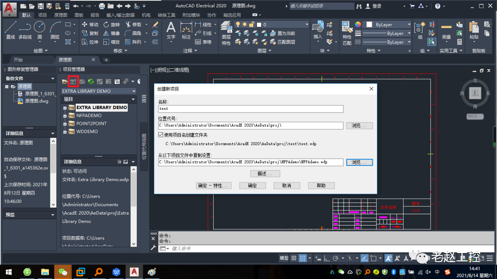497x279 pixels.
Task: Click the 修剪 (Trim) tool
Action: 133,24
